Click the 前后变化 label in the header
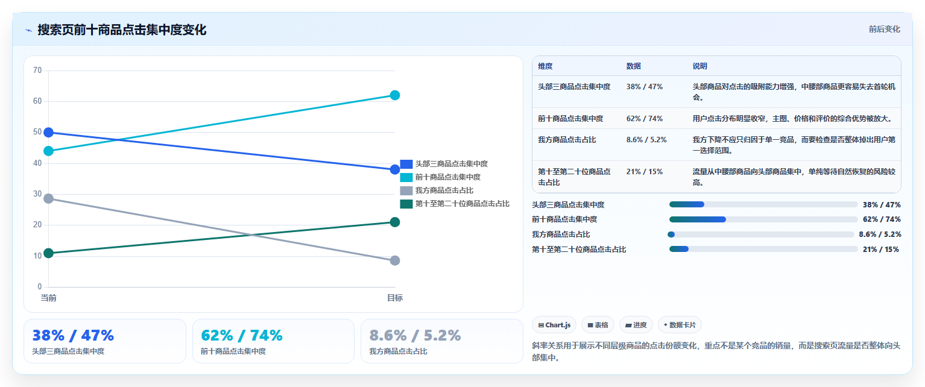The height and width of the screenshot is (387, 925). coord(884,30)
